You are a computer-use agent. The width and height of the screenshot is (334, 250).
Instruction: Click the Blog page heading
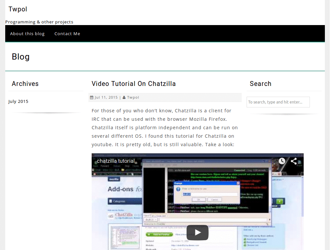click(21, 57)
